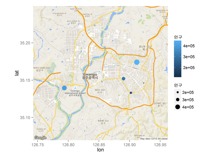Click the 126.85 longitude tick label
The height and width of the screenshot is (156, 217).
tap(99, 145)
